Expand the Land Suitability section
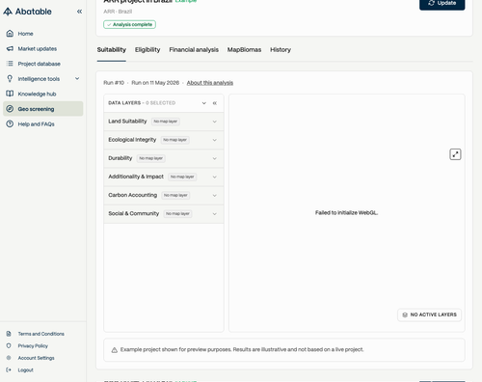The image size is (482, 382). (164, 122)
